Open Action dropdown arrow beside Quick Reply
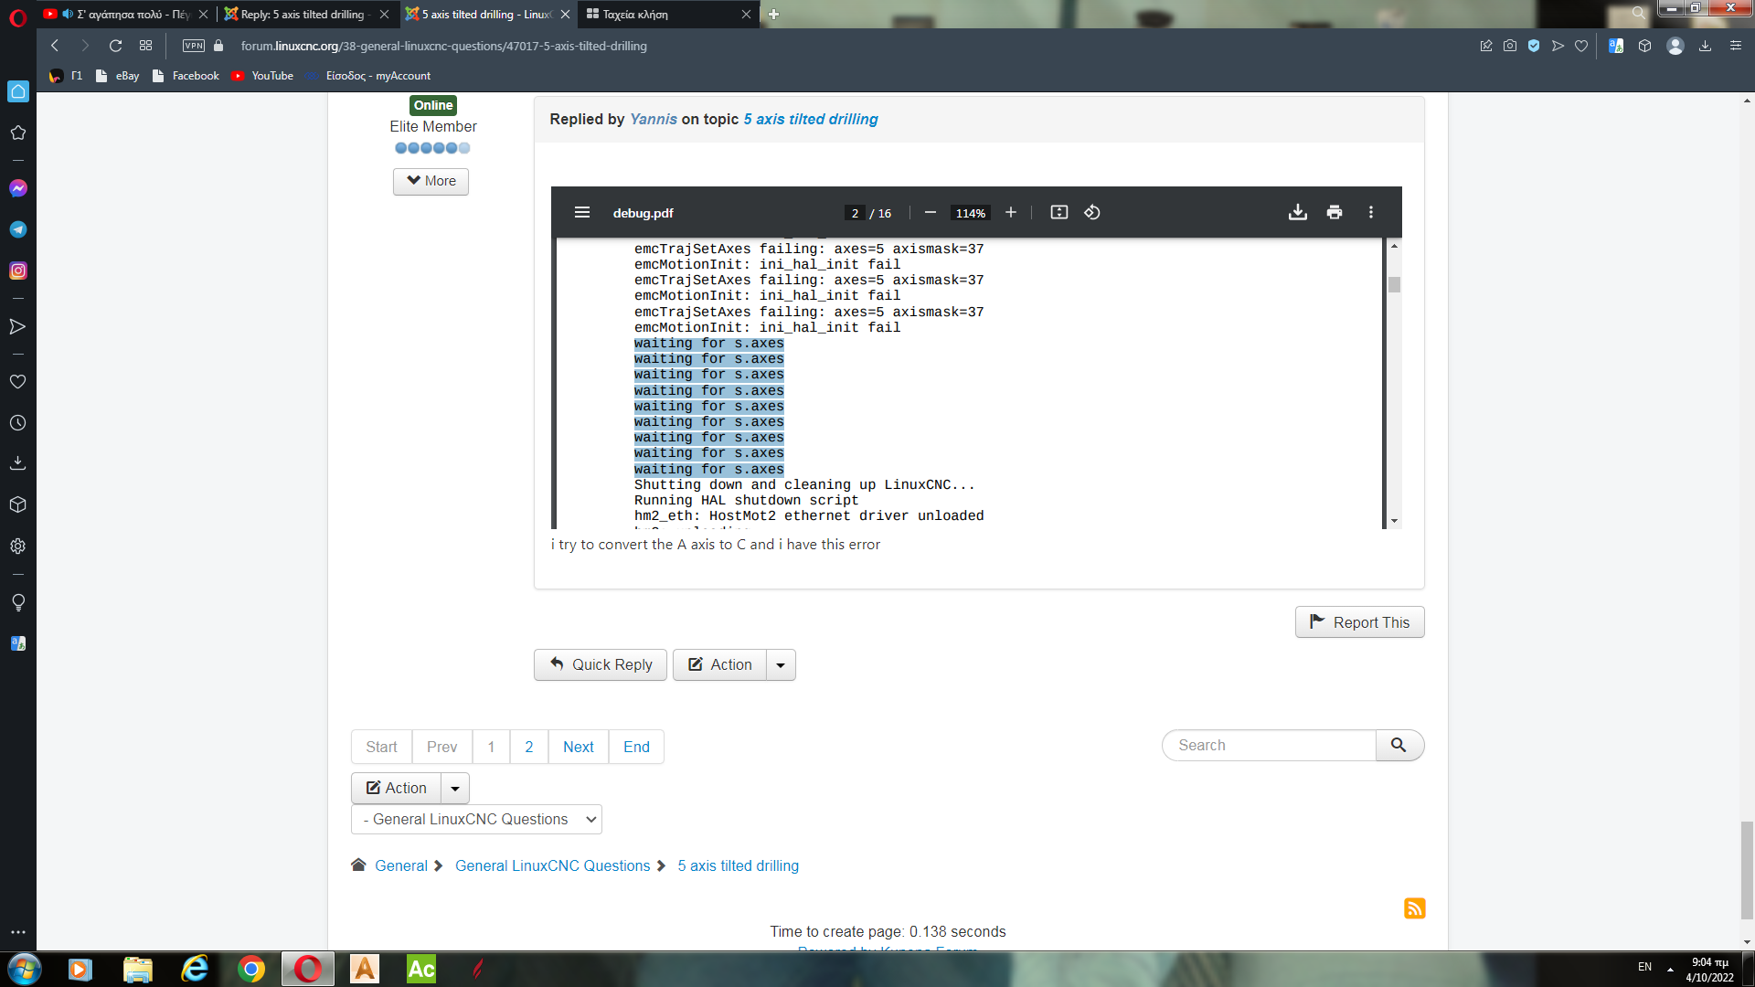Screen dimensions: 1755x987 coord(781,665)
